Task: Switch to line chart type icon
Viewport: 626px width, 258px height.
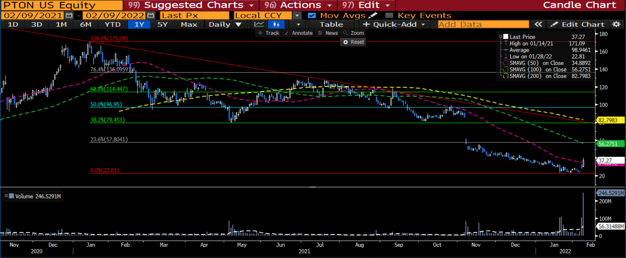Action: (x=259, y=24)
